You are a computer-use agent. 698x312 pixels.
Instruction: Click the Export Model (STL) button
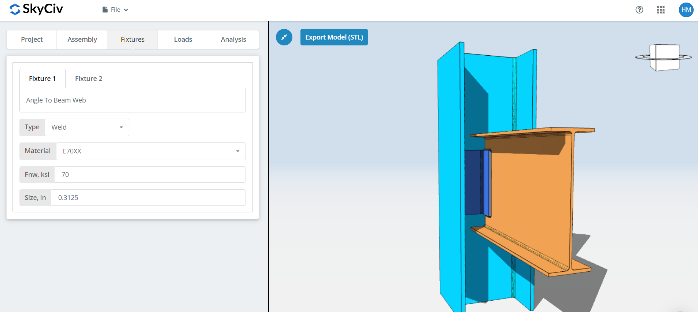click(334, 37)
